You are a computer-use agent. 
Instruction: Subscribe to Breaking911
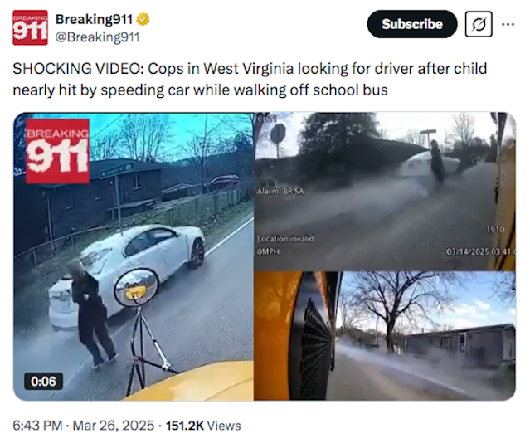[x=412, y=24]
